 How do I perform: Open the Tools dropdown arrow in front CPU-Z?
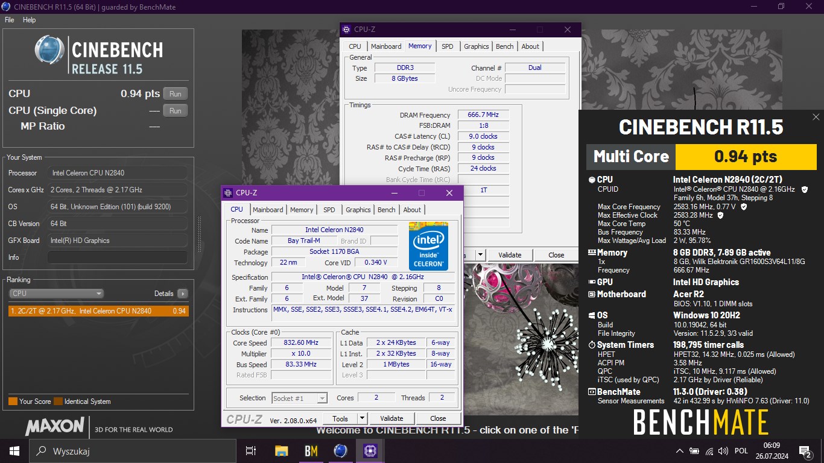(362, 418)
